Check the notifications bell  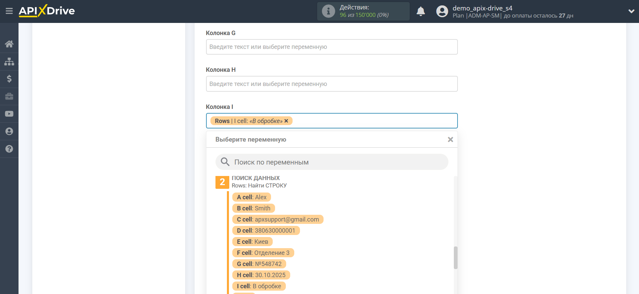(x=421, y=11)
